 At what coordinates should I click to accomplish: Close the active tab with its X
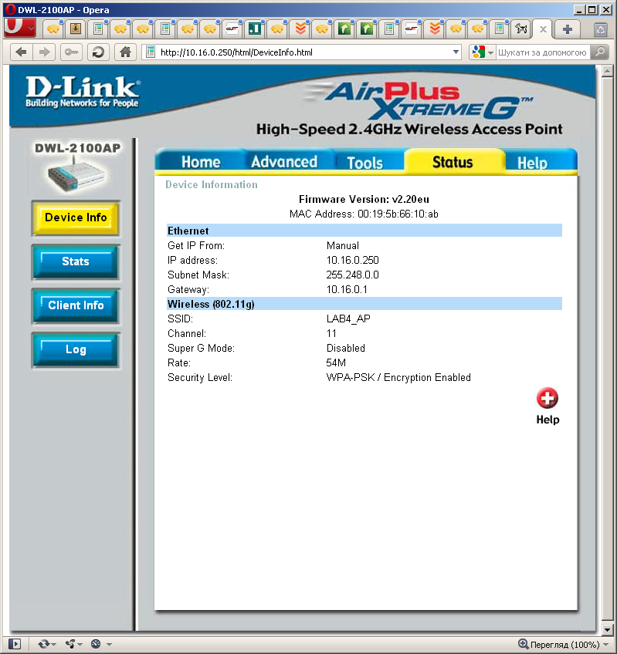(x=543, y=29)
